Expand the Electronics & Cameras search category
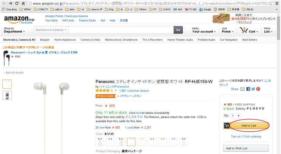 51,30
